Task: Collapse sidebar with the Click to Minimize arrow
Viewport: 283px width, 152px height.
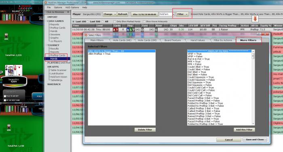Action: (68, 12)
